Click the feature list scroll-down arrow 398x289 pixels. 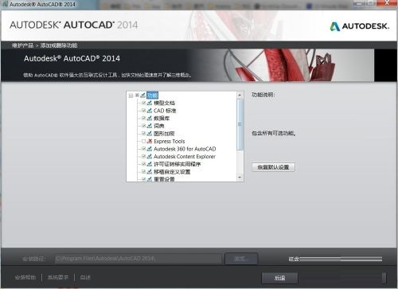[x=240, y=177]
